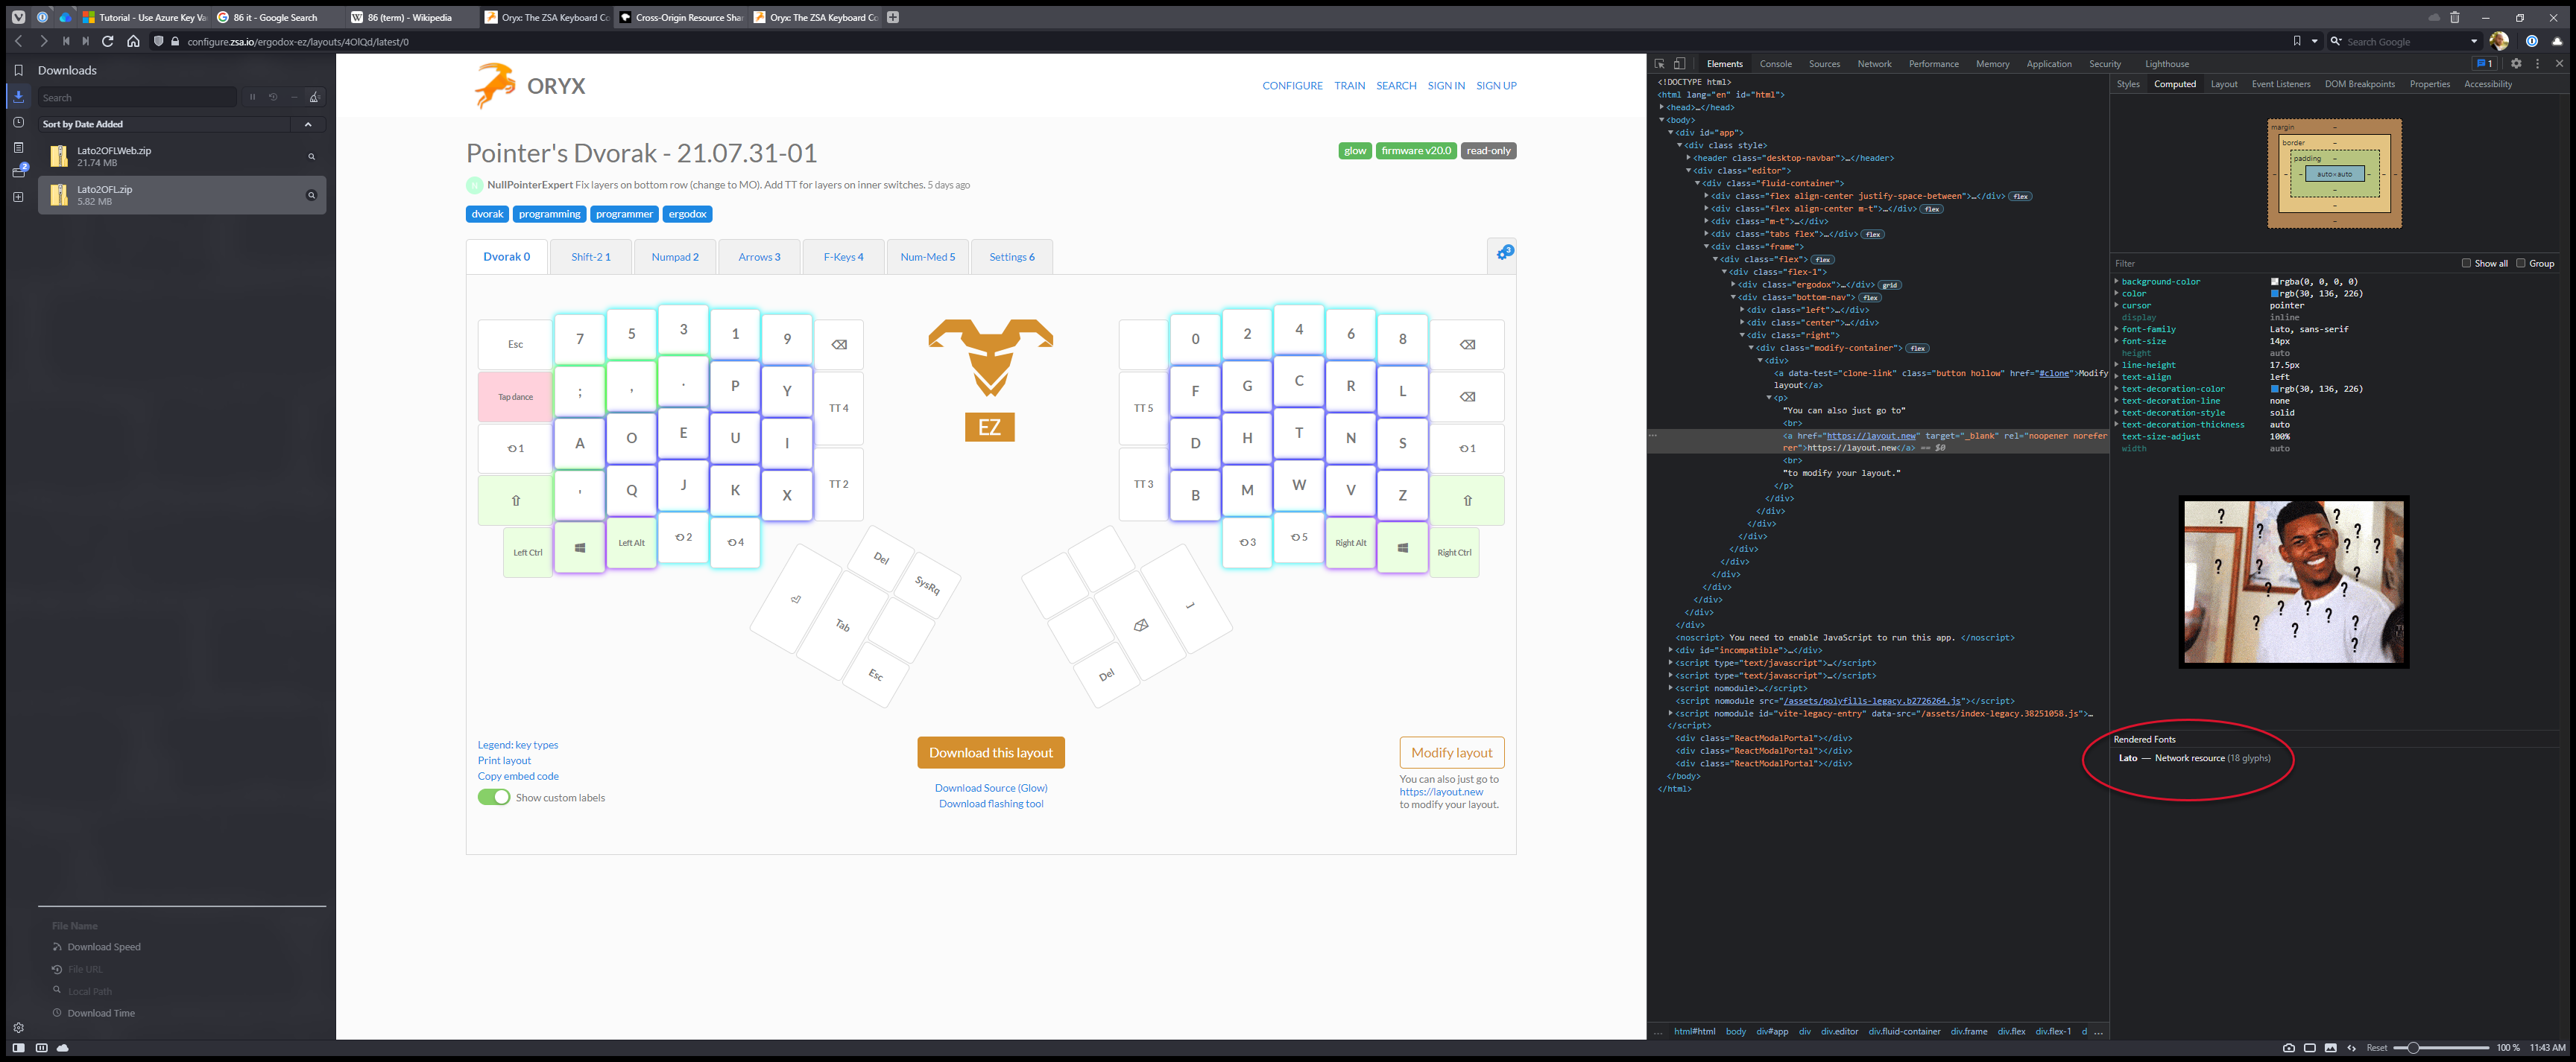
Task: Expand the header desktop-navbar node
Action: click(1689, 158)
